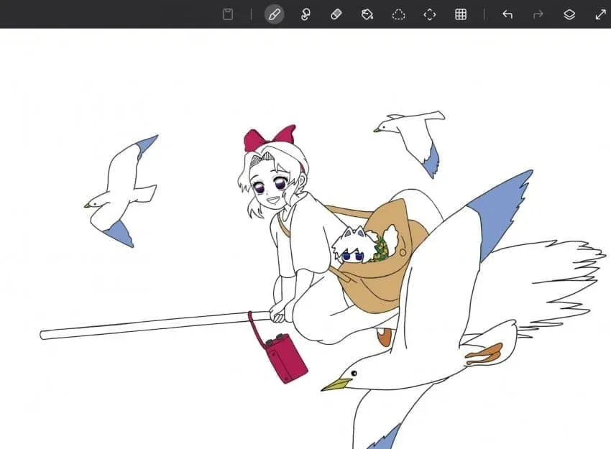Toggle the canvas grid icon
This screenshot has width=611, height=449.
tap(461, 14)
